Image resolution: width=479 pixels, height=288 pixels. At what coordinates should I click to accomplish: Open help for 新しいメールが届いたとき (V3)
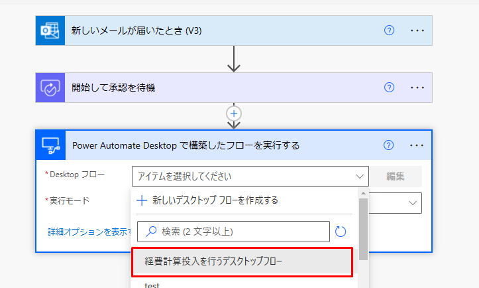[x=389, y=31]
